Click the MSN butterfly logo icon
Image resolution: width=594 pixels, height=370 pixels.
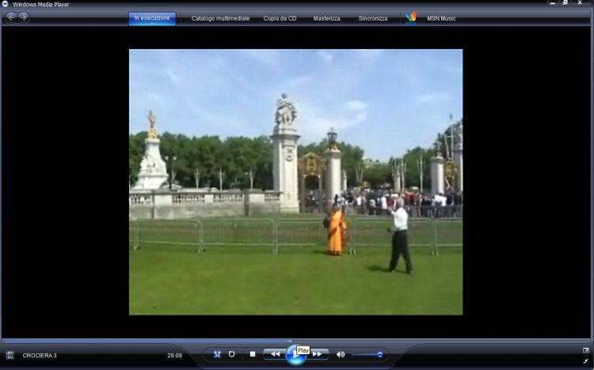(410, 17)
